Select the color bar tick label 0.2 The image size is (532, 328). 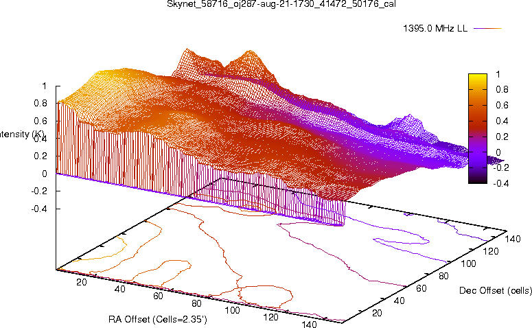502,137
